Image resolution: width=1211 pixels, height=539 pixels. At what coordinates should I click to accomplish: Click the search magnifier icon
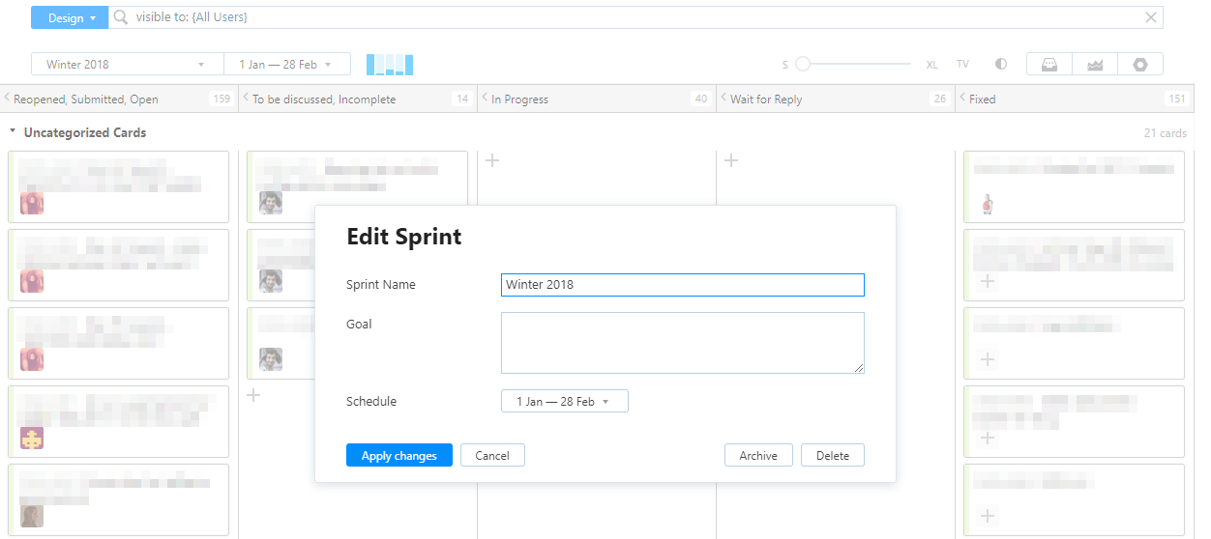point(121,17)
